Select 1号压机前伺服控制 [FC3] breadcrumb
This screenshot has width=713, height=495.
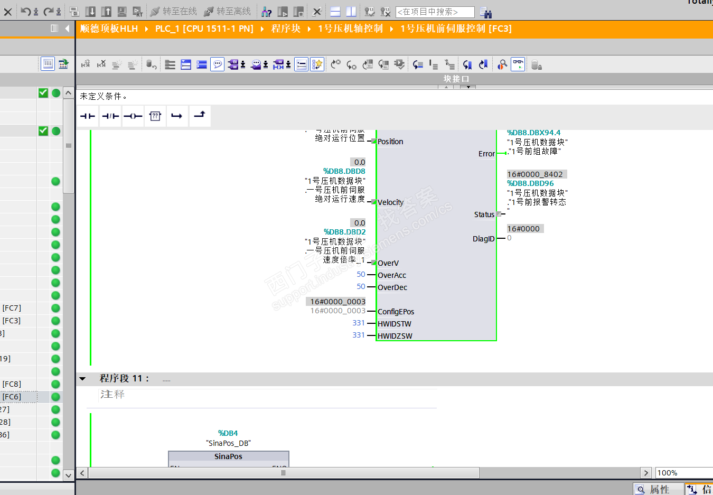point(456,29)
